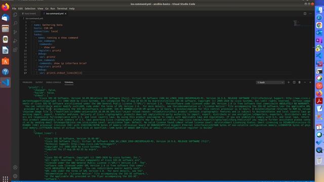Image resolution: width=324 pixels, height=182 pixels.
Task: Open Chrome in macOS dock
Action: point(319,25)
